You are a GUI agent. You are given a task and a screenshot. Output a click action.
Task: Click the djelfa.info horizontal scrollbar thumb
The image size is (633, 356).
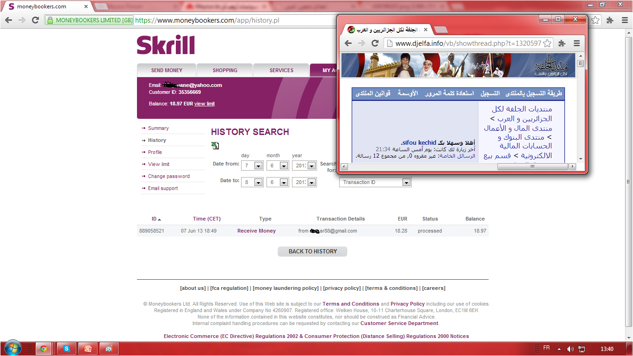533,166
